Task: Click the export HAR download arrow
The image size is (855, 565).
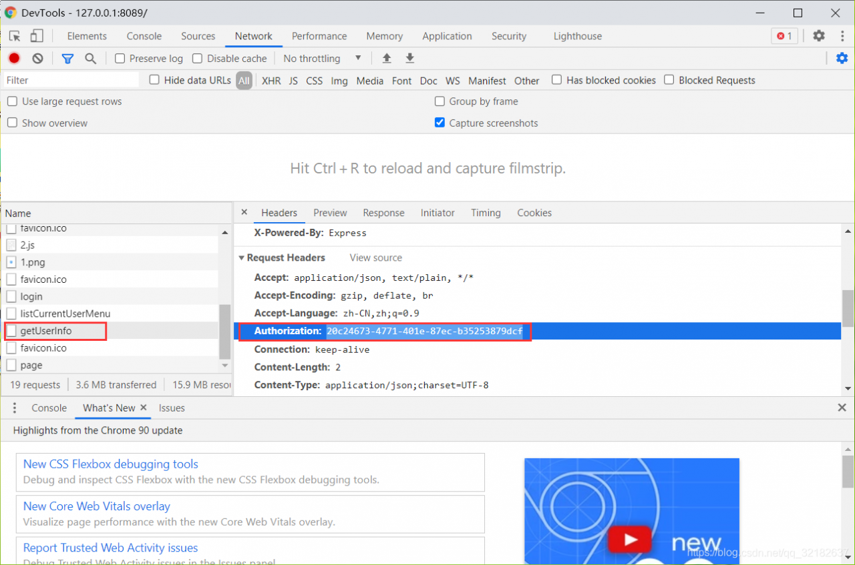Action: [409, 59]
